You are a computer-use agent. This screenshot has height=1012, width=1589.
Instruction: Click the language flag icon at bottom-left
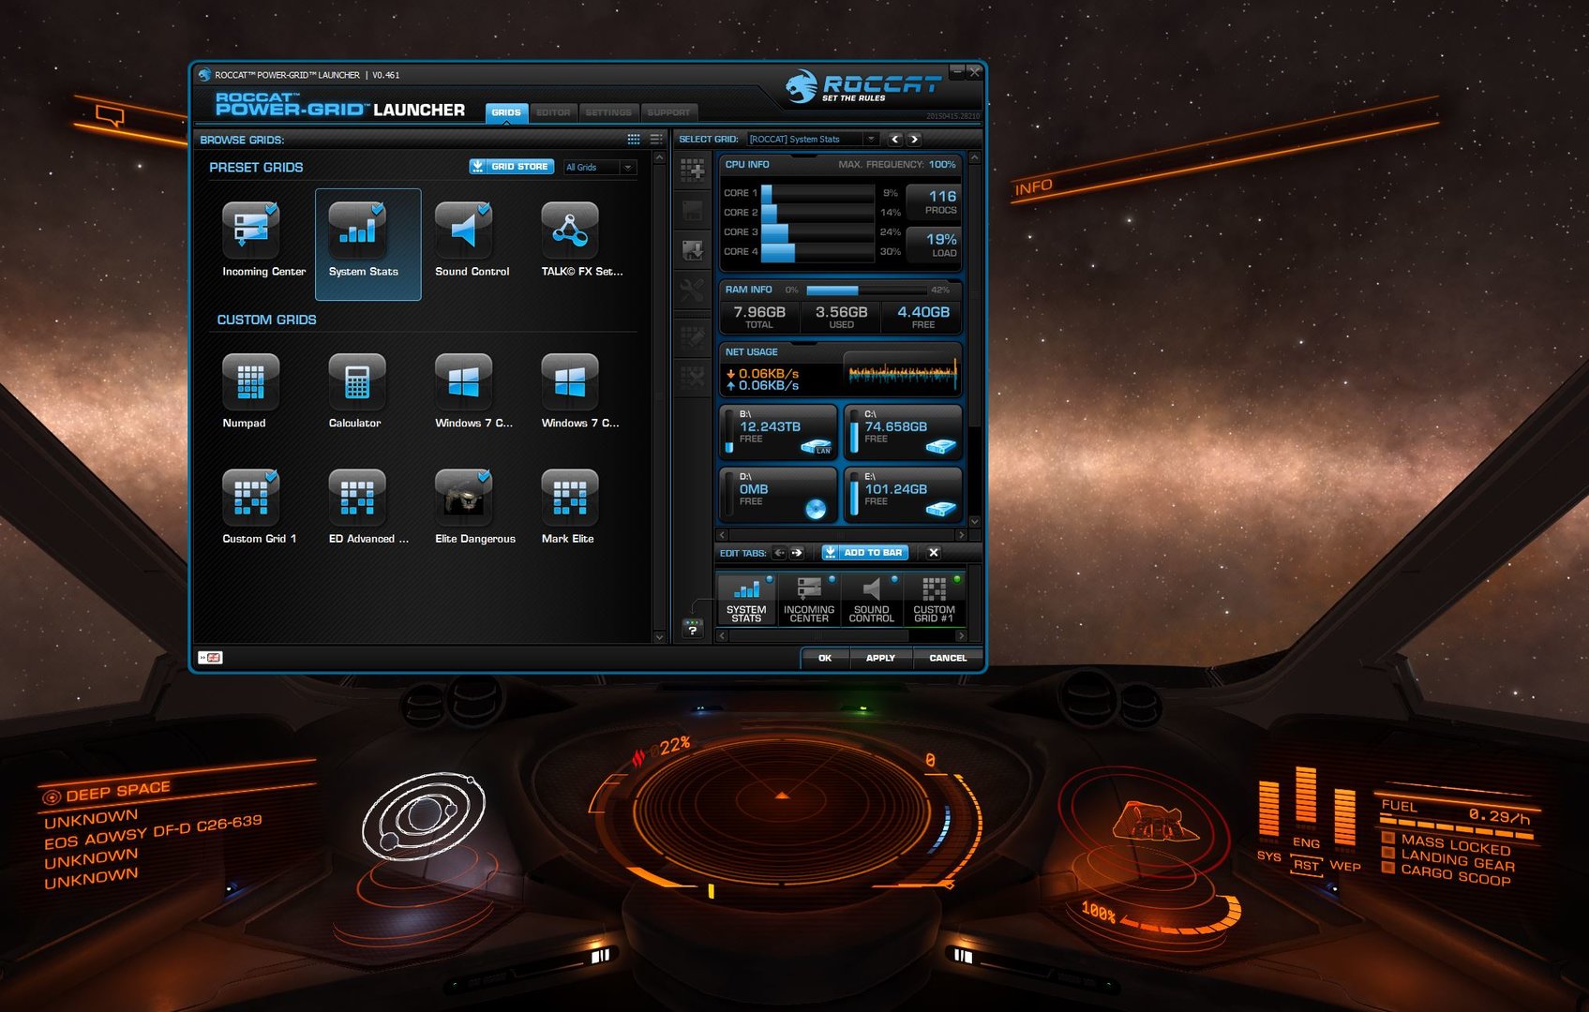click(210, 658)
